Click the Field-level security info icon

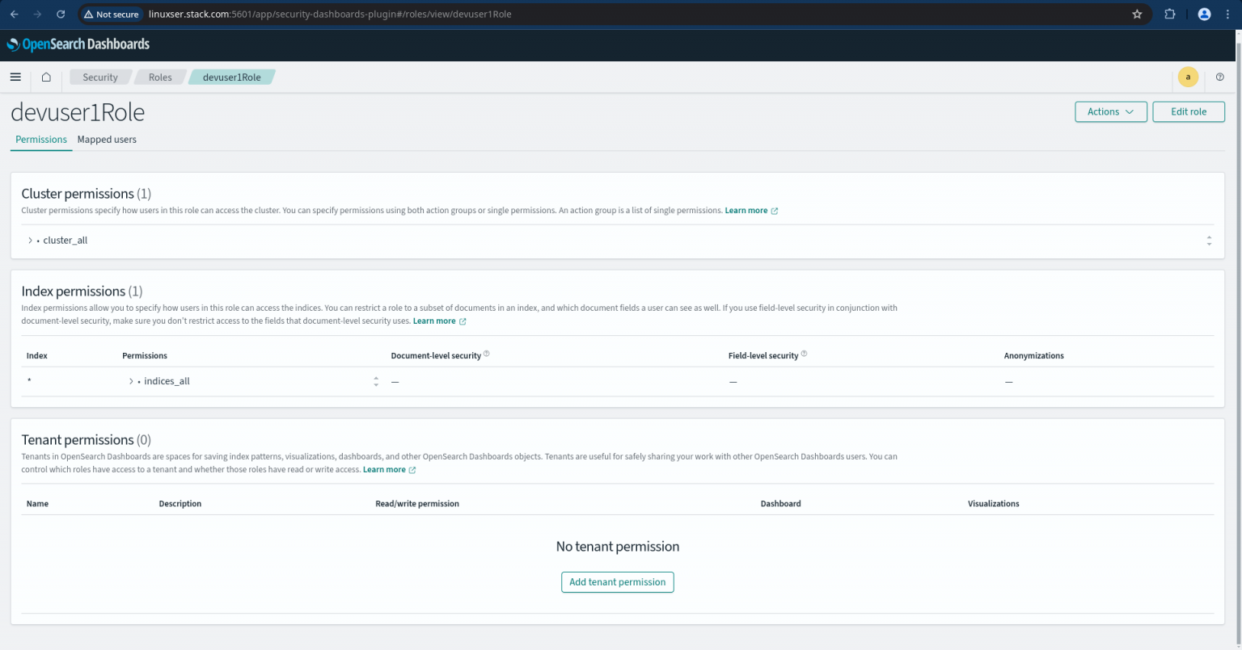point(805,352)
